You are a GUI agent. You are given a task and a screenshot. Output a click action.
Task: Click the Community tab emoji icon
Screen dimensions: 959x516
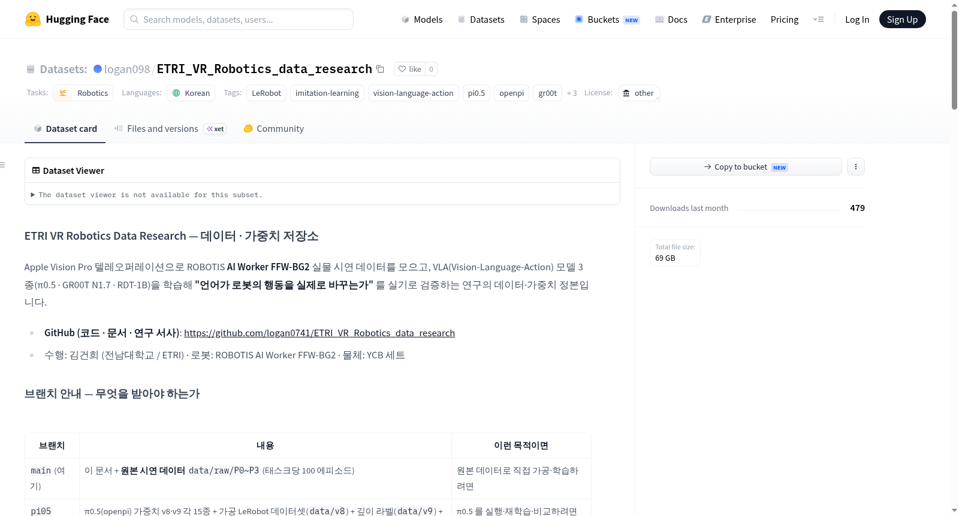[x=248, y=128]
